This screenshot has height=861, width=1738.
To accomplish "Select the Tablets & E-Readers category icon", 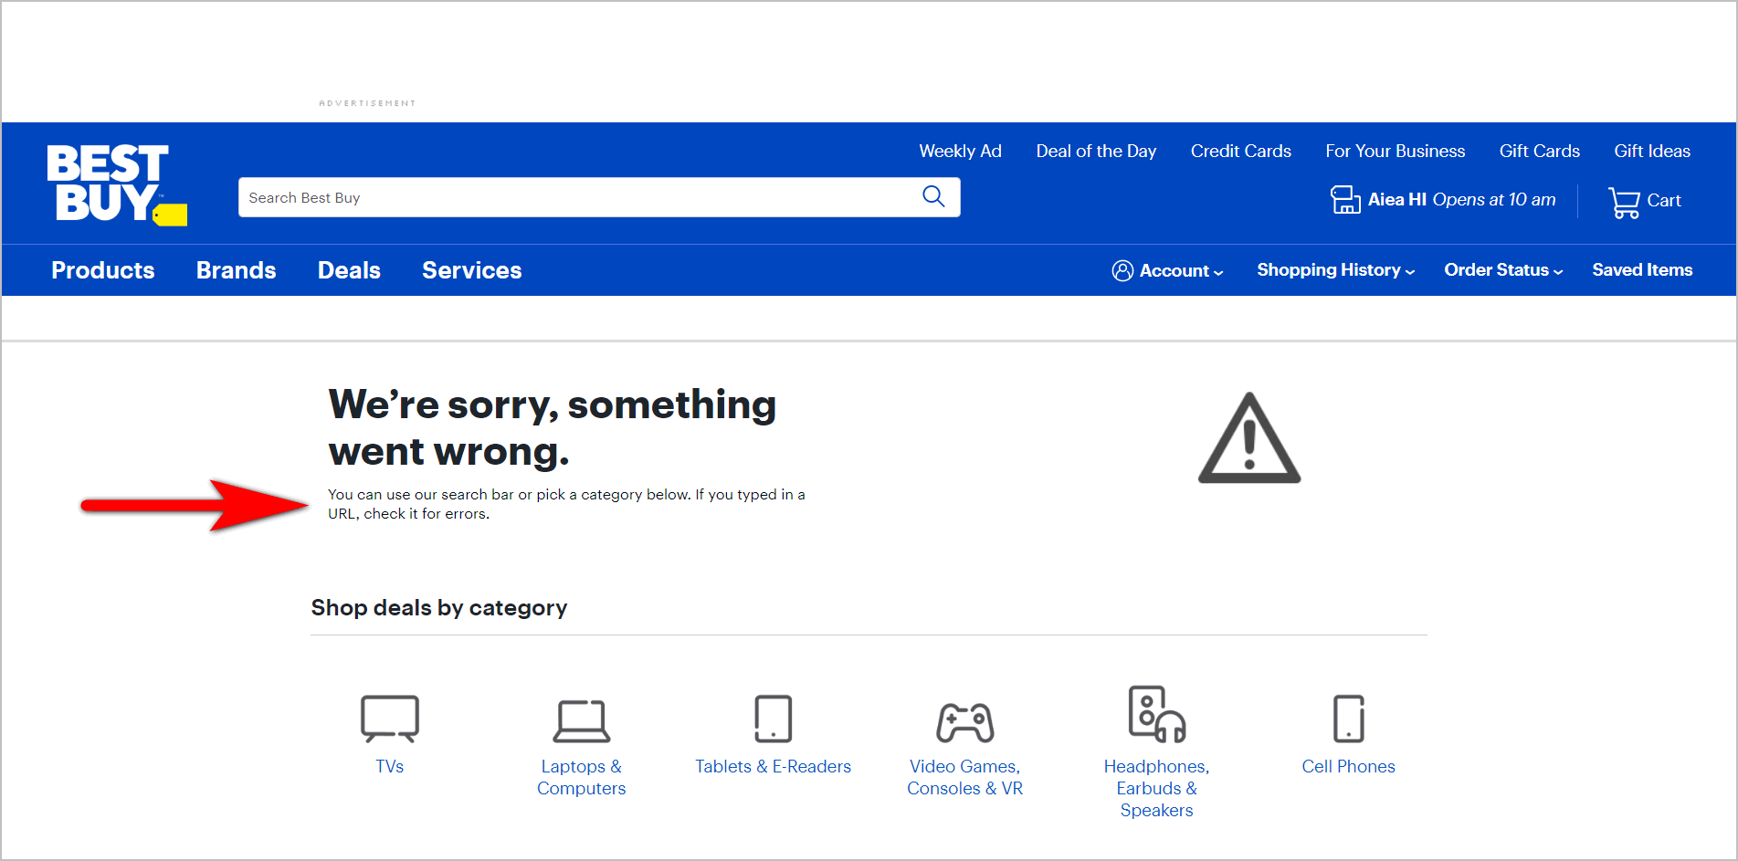I will click(773, 719).
